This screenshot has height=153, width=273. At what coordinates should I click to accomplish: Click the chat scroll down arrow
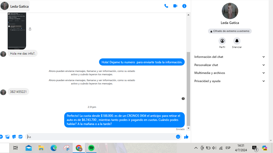[188, 128]
